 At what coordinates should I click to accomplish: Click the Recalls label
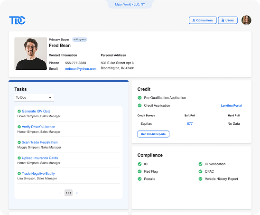[149, 179]
